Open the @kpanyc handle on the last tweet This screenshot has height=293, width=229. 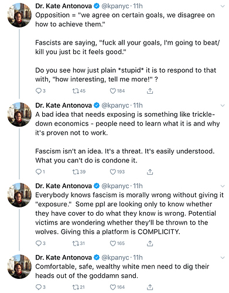[115, 257]
